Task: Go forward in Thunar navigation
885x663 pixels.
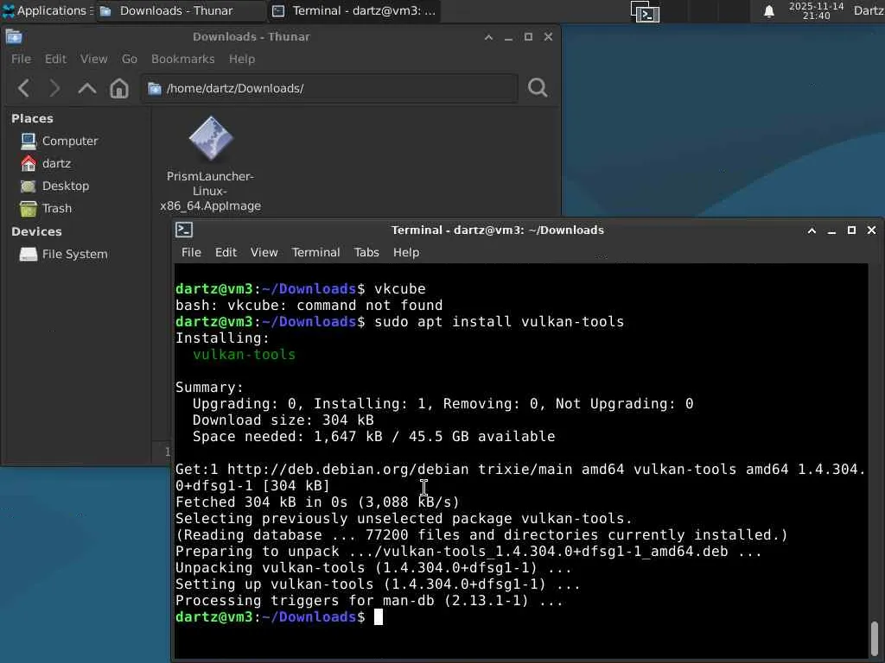Action: pos(54,88)
